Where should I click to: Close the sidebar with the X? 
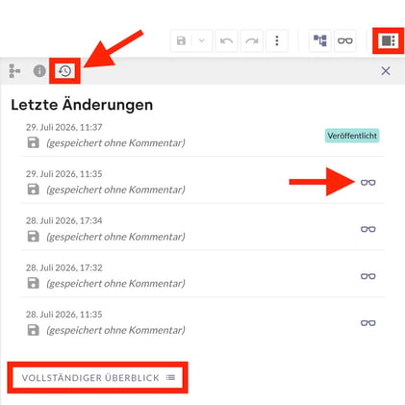[386, 71]
